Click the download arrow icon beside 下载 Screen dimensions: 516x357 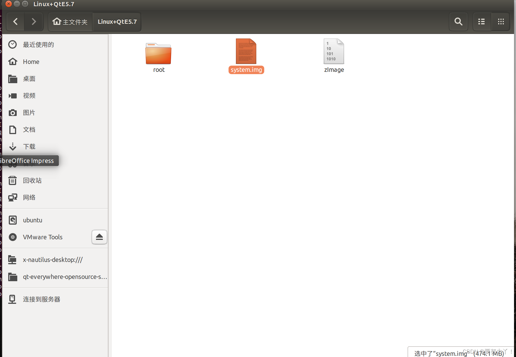pos(12,146)
